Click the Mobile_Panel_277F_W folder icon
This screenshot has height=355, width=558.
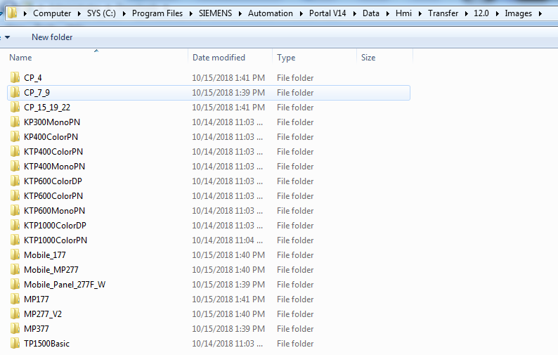click(15, 284)
